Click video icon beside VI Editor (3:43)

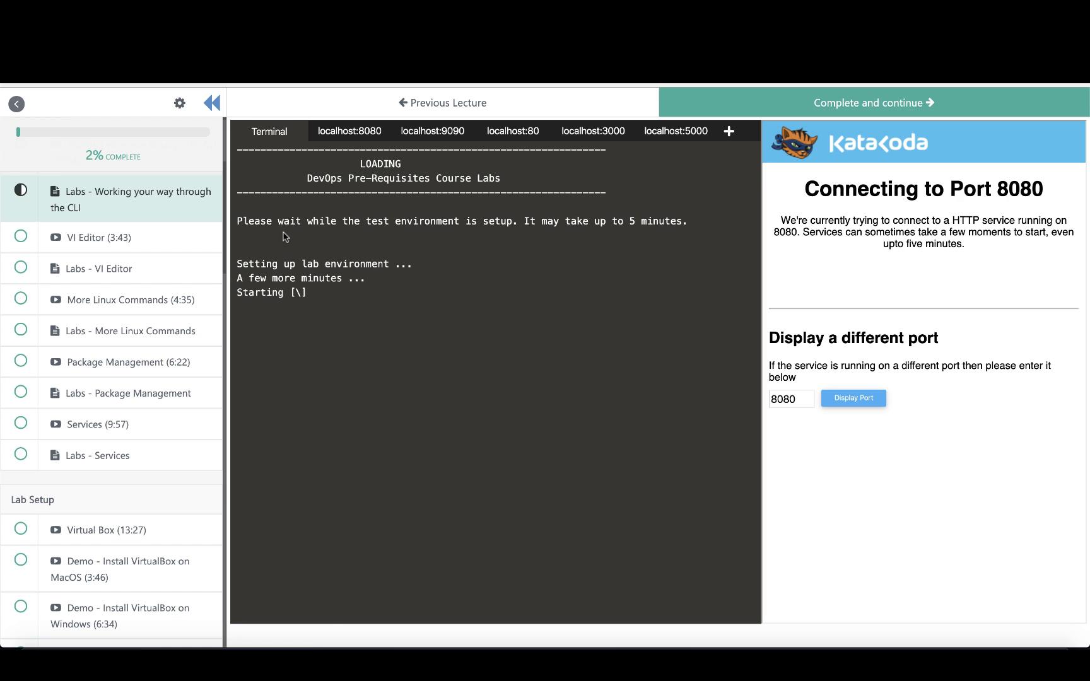click(x=56, y=238)
